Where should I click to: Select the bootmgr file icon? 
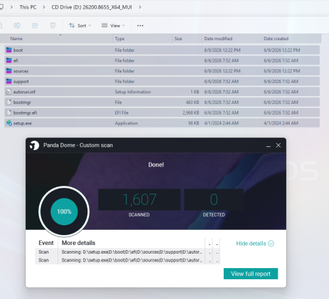coord(9,102)
